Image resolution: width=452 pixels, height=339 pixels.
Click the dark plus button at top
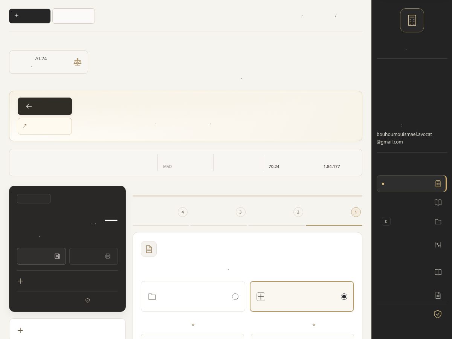pyautogui.click(x=30, y=16)
